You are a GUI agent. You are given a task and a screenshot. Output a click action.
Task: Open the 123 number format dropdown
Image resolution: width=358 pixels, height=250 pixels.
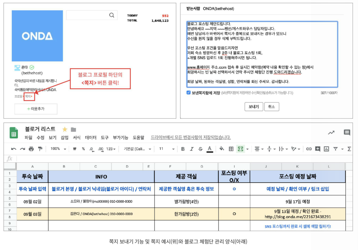[111, 149]
